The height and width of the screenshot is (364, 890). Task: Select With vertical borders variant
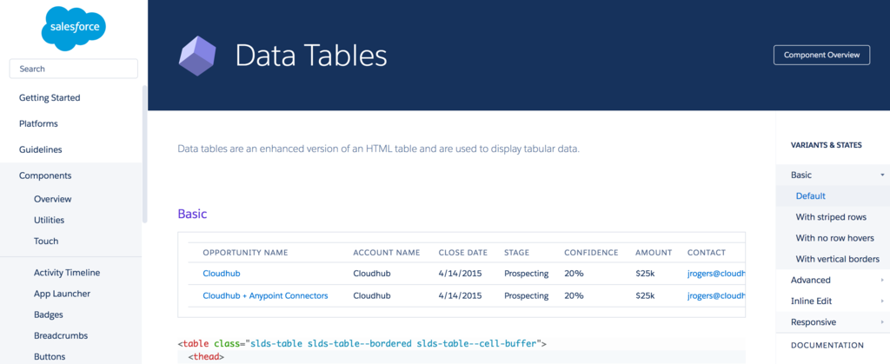[837, 259]
